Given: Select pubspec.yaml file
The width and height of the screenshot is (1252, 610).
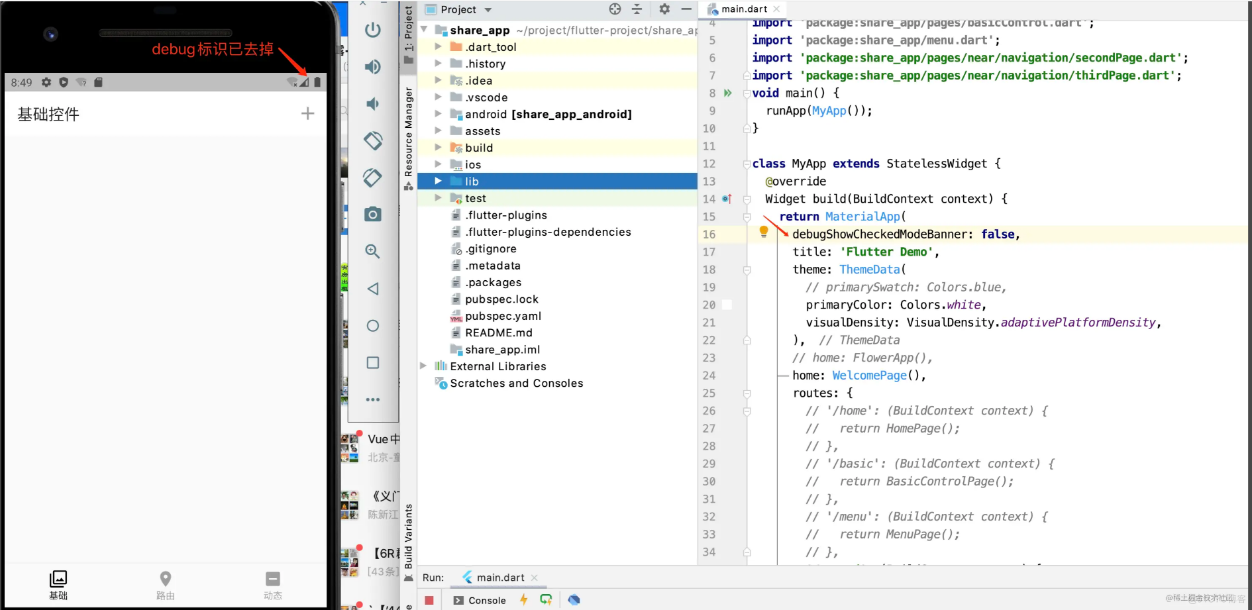Looking at the screenshot, I should click(x=503, y=316).
